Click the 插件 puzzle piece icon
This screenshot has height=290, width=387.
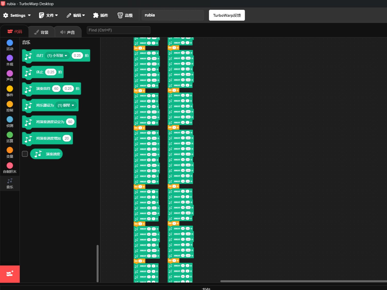(96, 15)
